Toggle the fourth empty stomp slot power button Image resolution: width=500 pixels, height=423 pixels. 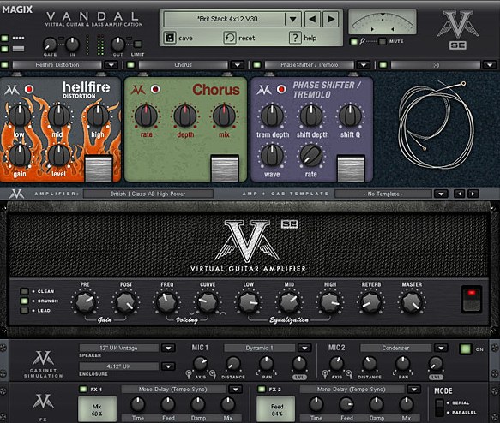coord(383,65)
